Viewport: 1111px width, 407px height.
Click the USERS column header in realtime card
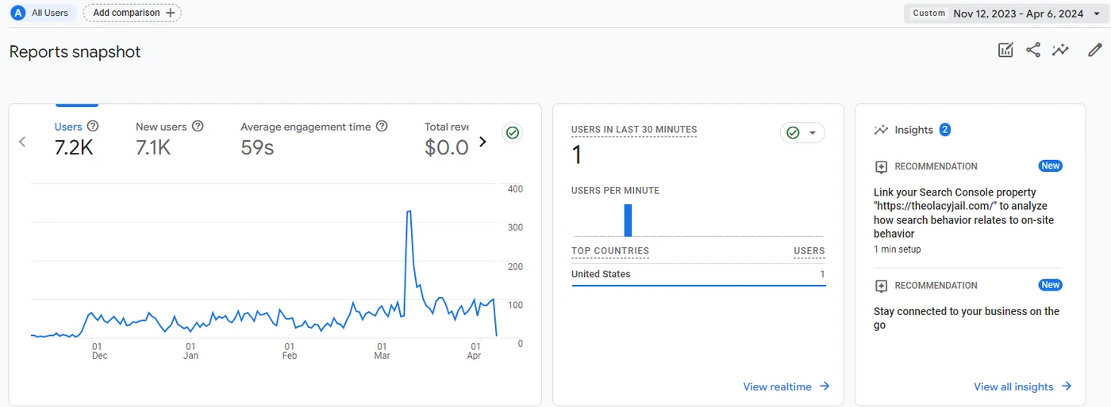click(x=809, y=251)
